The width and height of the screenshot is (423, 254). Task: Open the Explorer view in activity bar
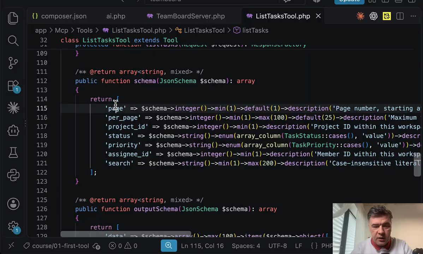tap(13, 18)
